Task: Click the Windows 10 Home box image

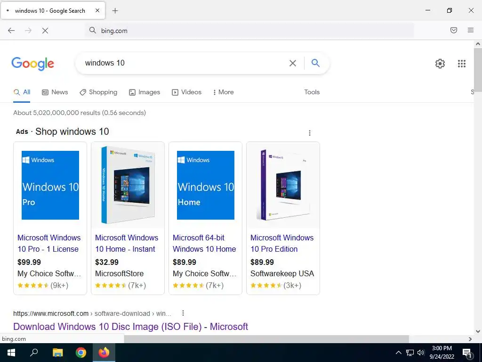Action: (128, 185)
